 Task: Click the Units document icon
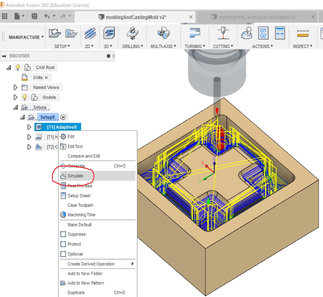click(25, 77)
